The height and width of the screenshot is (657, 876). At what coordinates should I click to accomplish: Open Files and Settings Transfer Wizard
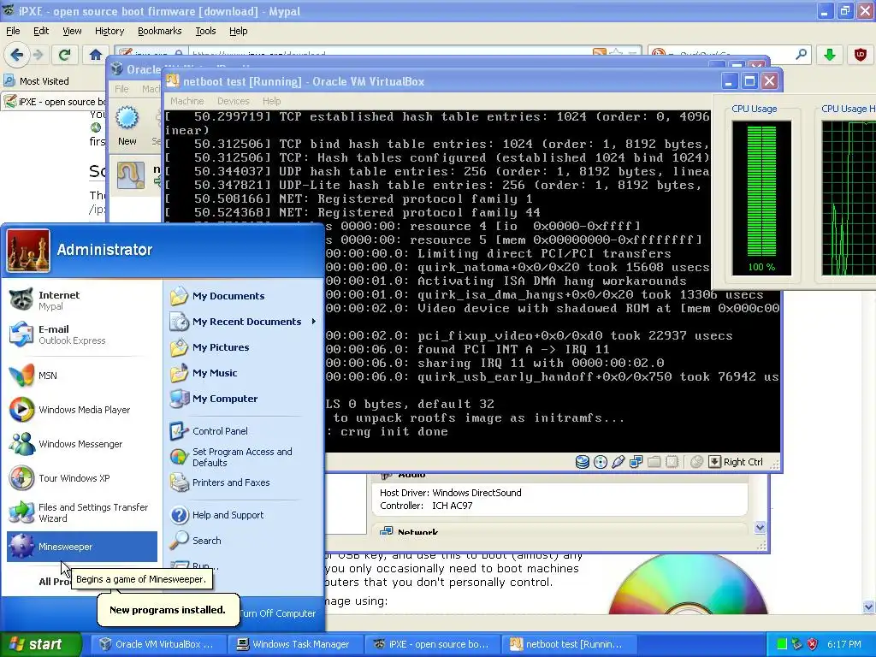pyautogui.click(x=81, y=512)
